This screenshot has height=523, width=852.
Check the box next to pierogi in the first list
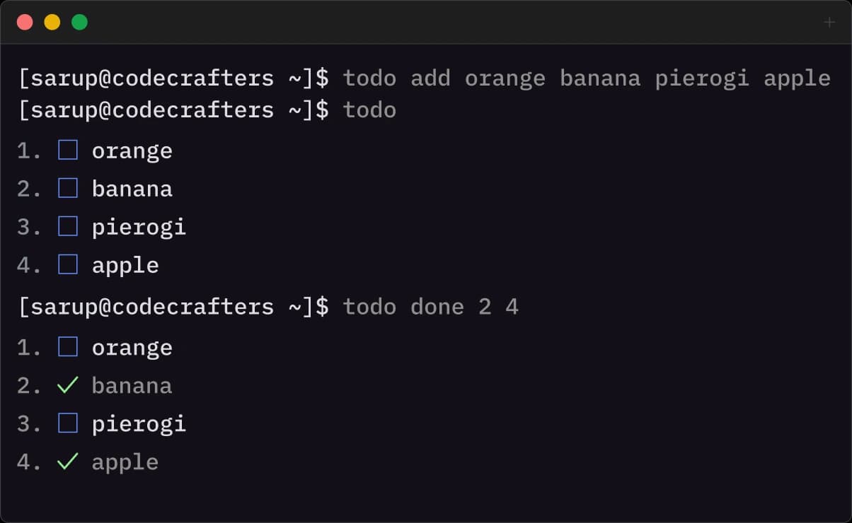pos(67,225)
